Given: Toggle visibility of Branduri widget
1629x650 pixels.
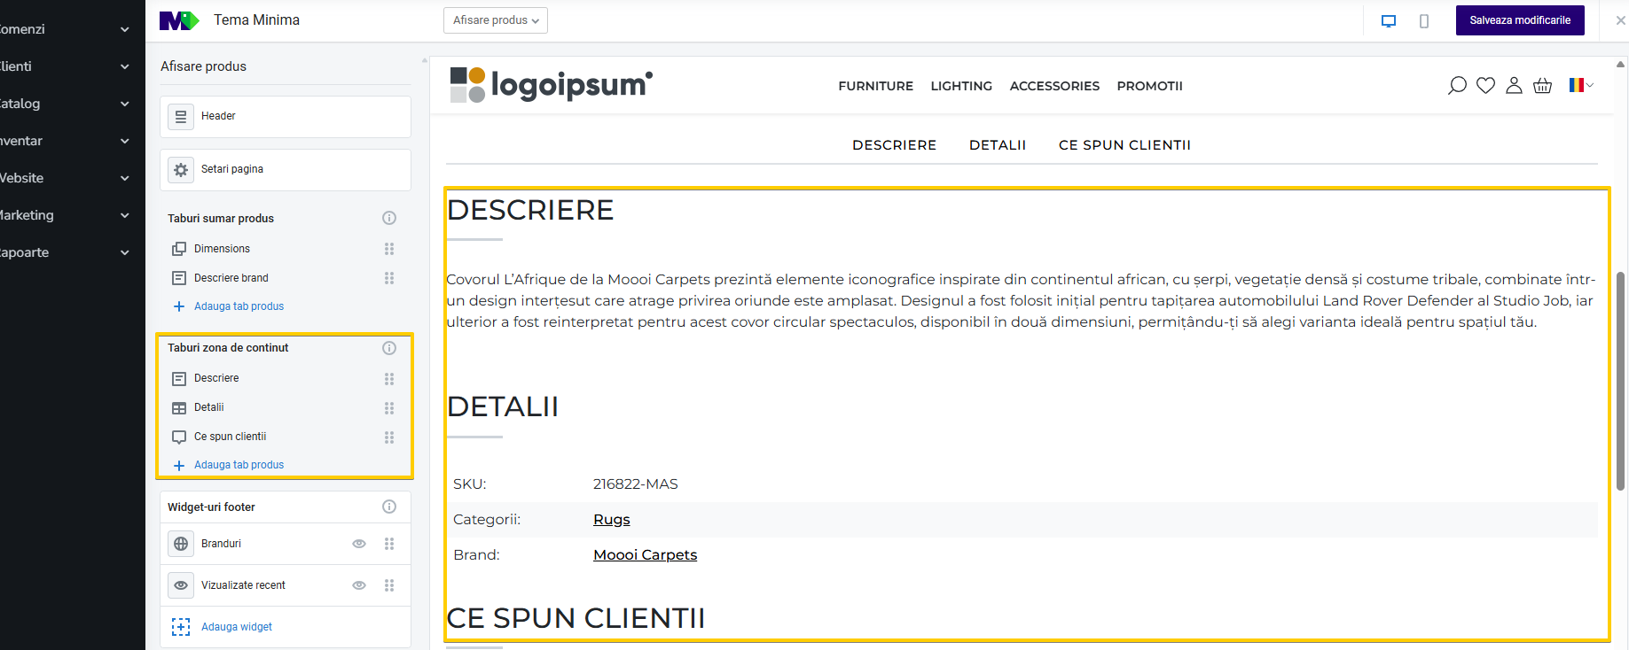Looking at the screenshot, I should 359,544.
